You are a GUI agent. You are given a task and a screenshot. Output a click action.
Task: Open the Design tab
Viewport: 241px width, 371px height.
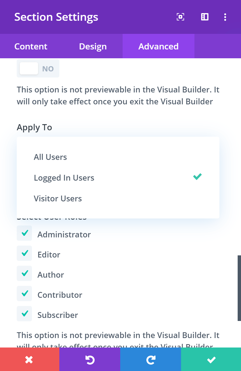(93, 46)
